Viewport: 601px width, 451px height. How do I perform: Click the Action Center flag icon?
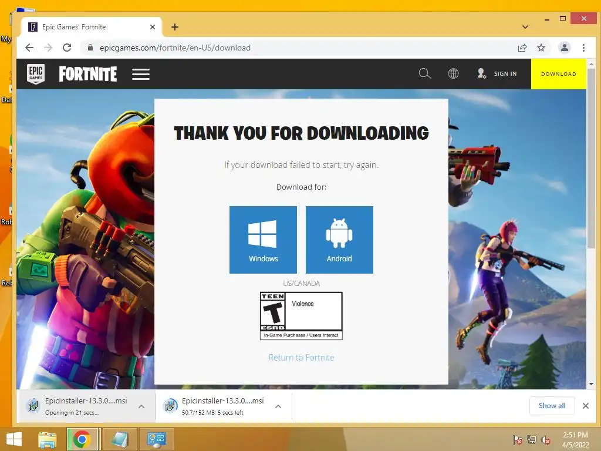point(517,439)
